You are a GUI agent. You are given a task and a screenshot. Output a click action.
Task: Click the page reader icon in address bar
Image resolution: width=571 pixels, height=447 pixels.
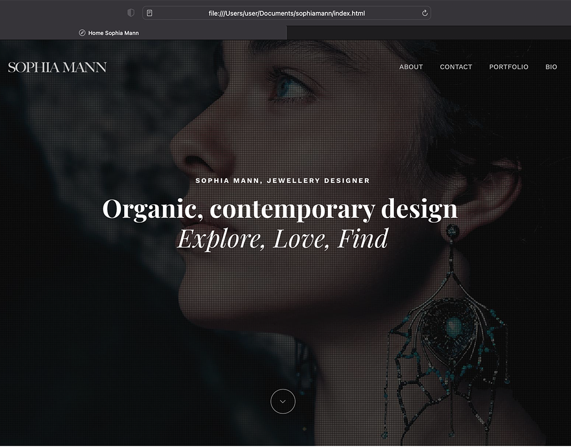point(149,13)
